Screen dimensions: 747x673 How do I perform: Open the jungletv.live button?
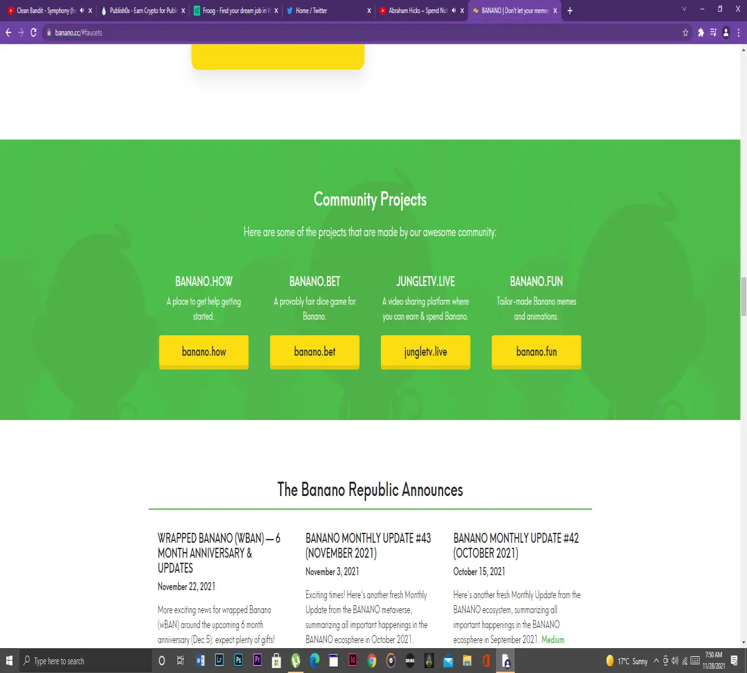[425, 352]
